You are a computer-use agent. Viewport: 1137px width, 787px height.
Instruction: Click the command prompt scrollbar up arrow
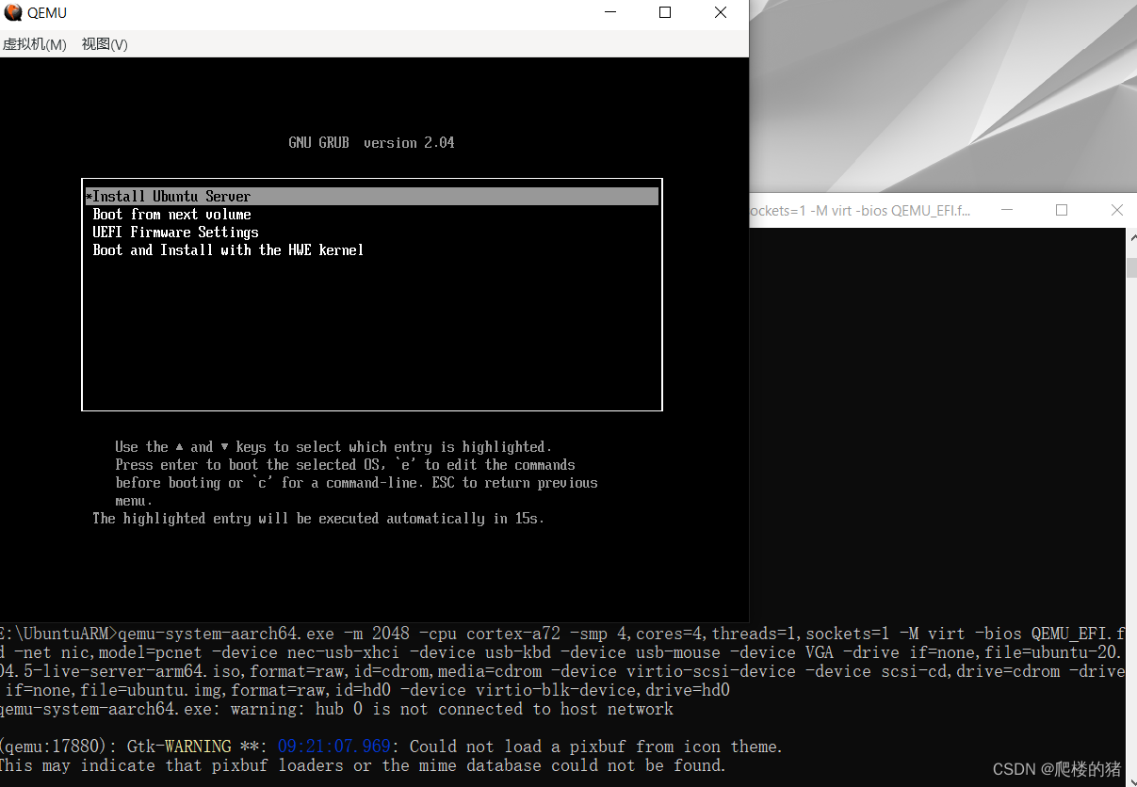point(1131,239)
